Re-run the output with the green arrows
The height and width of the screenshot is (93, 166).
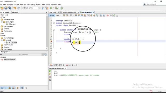coord(50,71)
